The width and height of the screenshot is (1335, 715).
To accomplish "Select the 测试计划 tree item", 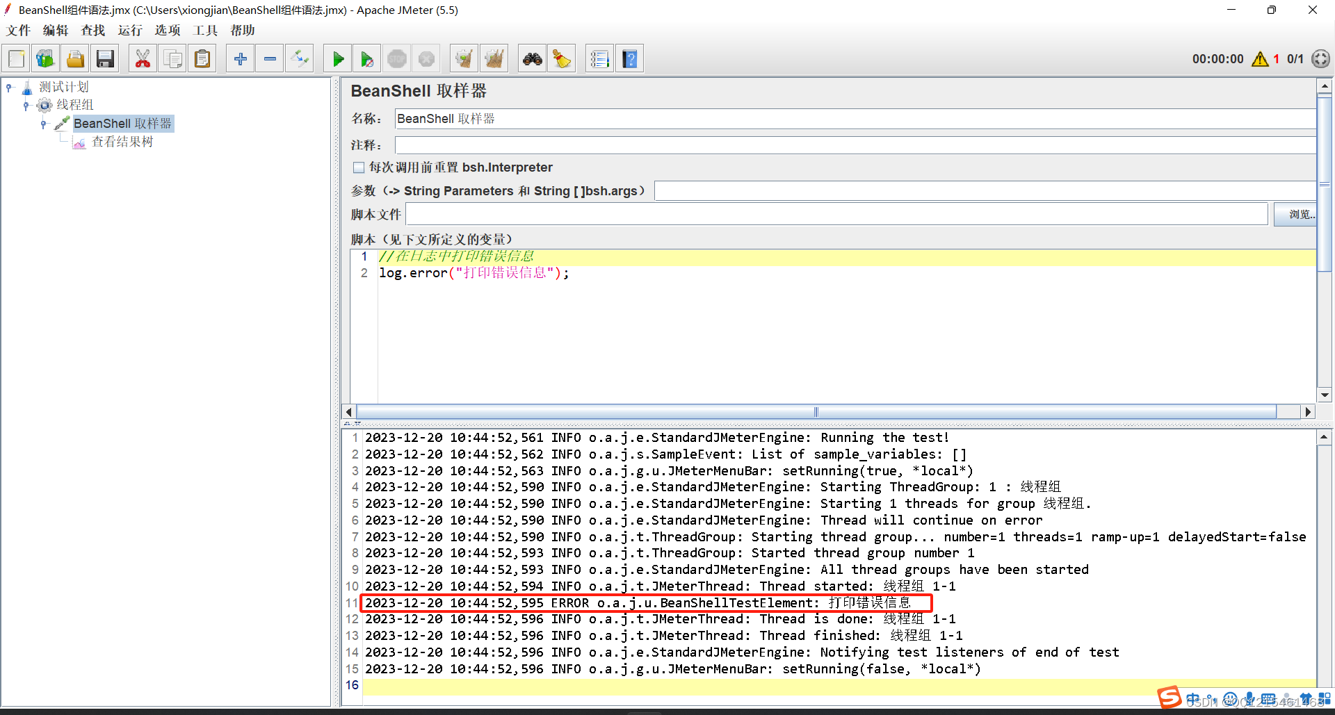I will [x=63, y=87].
